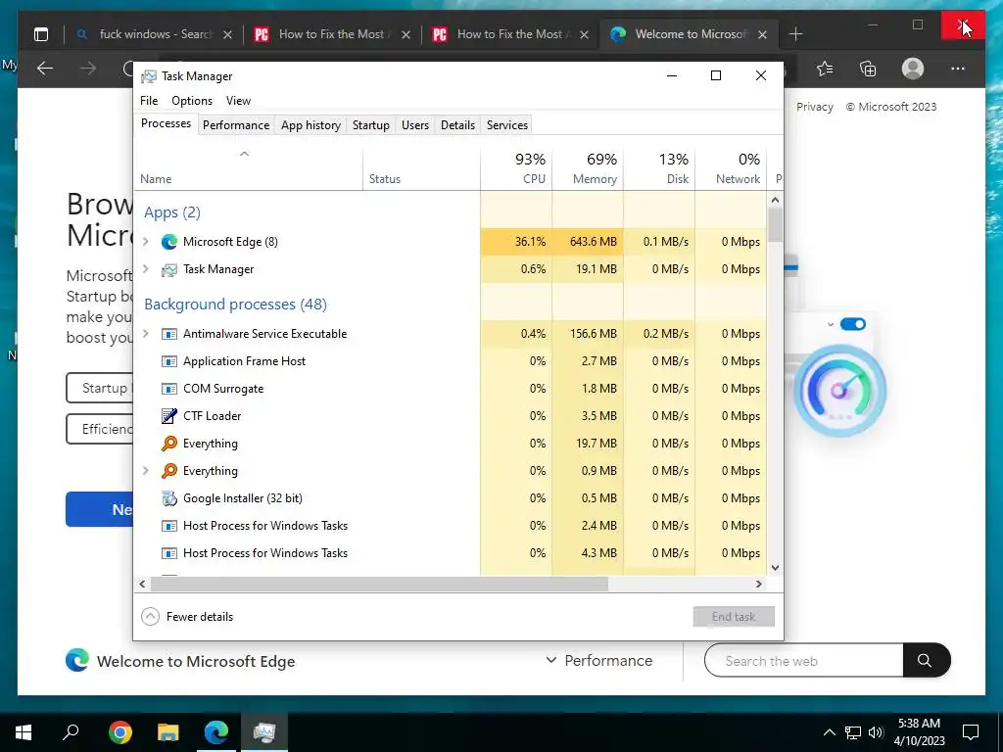Click the Application Frame Host icon

(168, 361)
